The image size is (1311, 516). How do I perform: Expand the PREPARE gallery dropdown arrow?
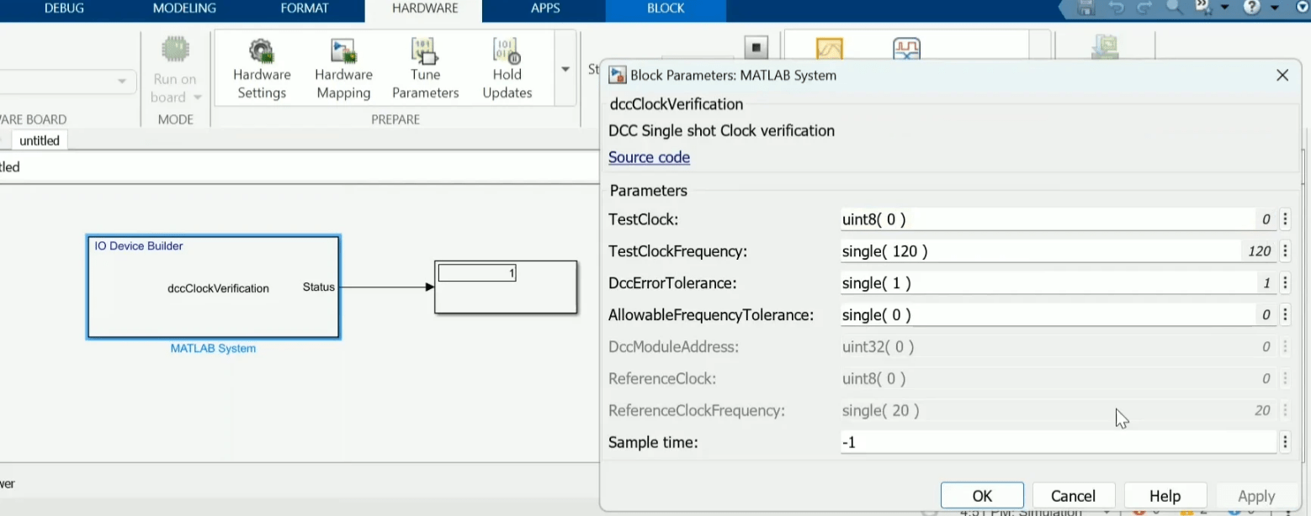click(565, 69)
